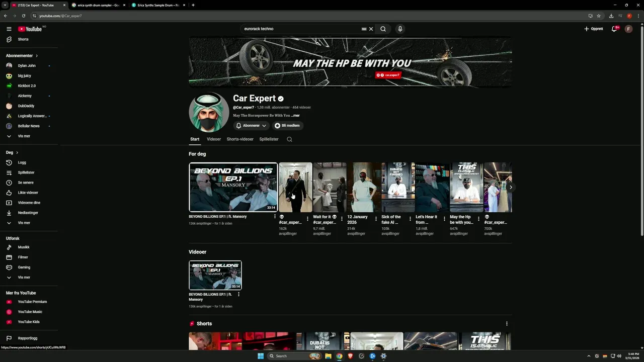644x362 pixels.
Task: Expand channel description with ...mer
Action: coord(295,116)
